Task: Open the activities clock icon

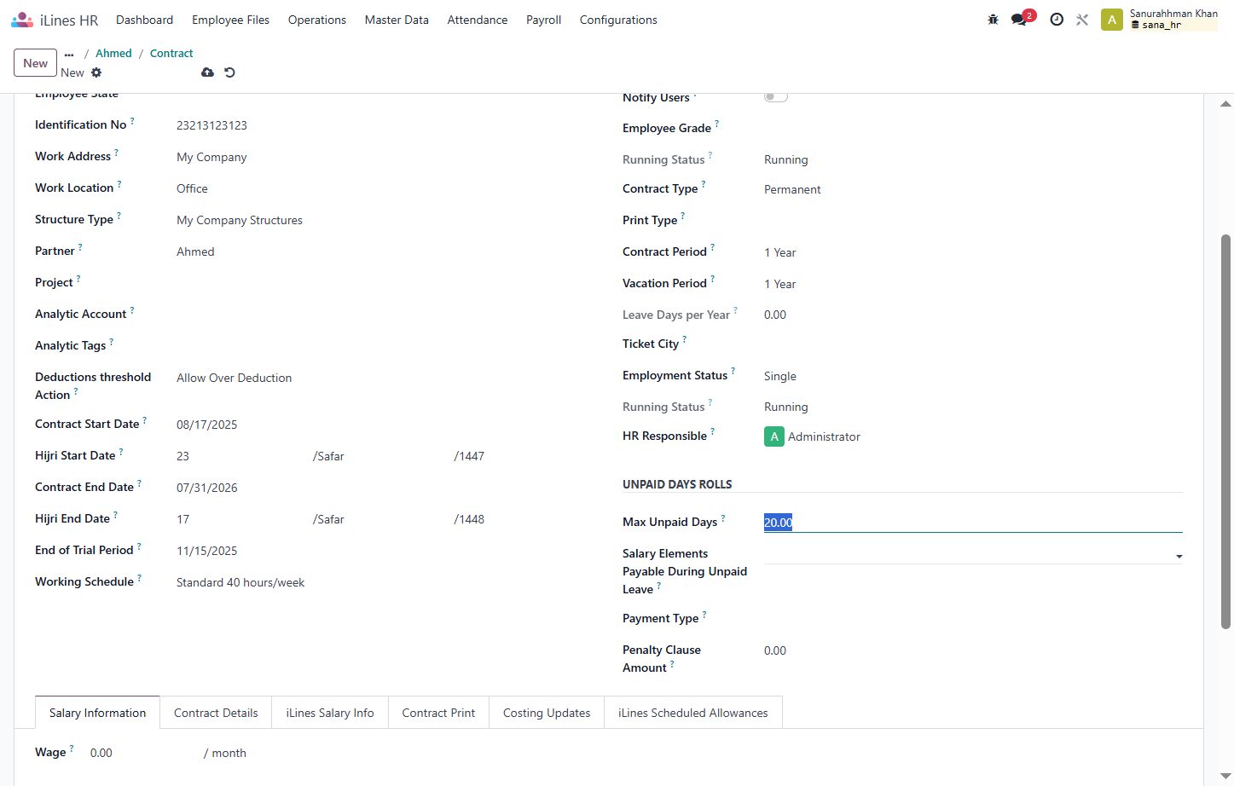Action: [x=1057, y=20]
